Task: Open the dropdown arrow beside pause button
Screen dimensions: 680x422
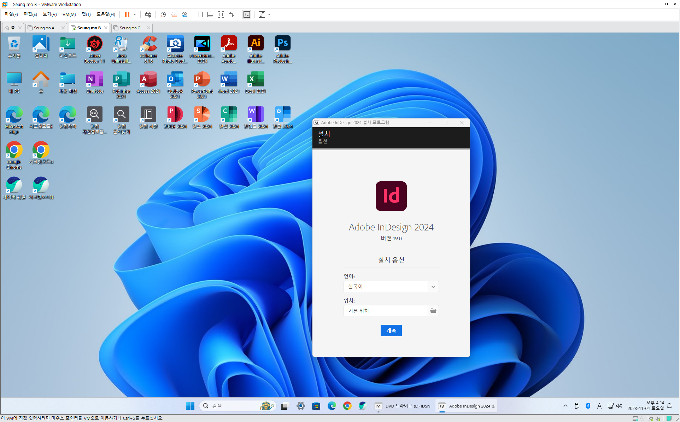Action: (135, 14)
